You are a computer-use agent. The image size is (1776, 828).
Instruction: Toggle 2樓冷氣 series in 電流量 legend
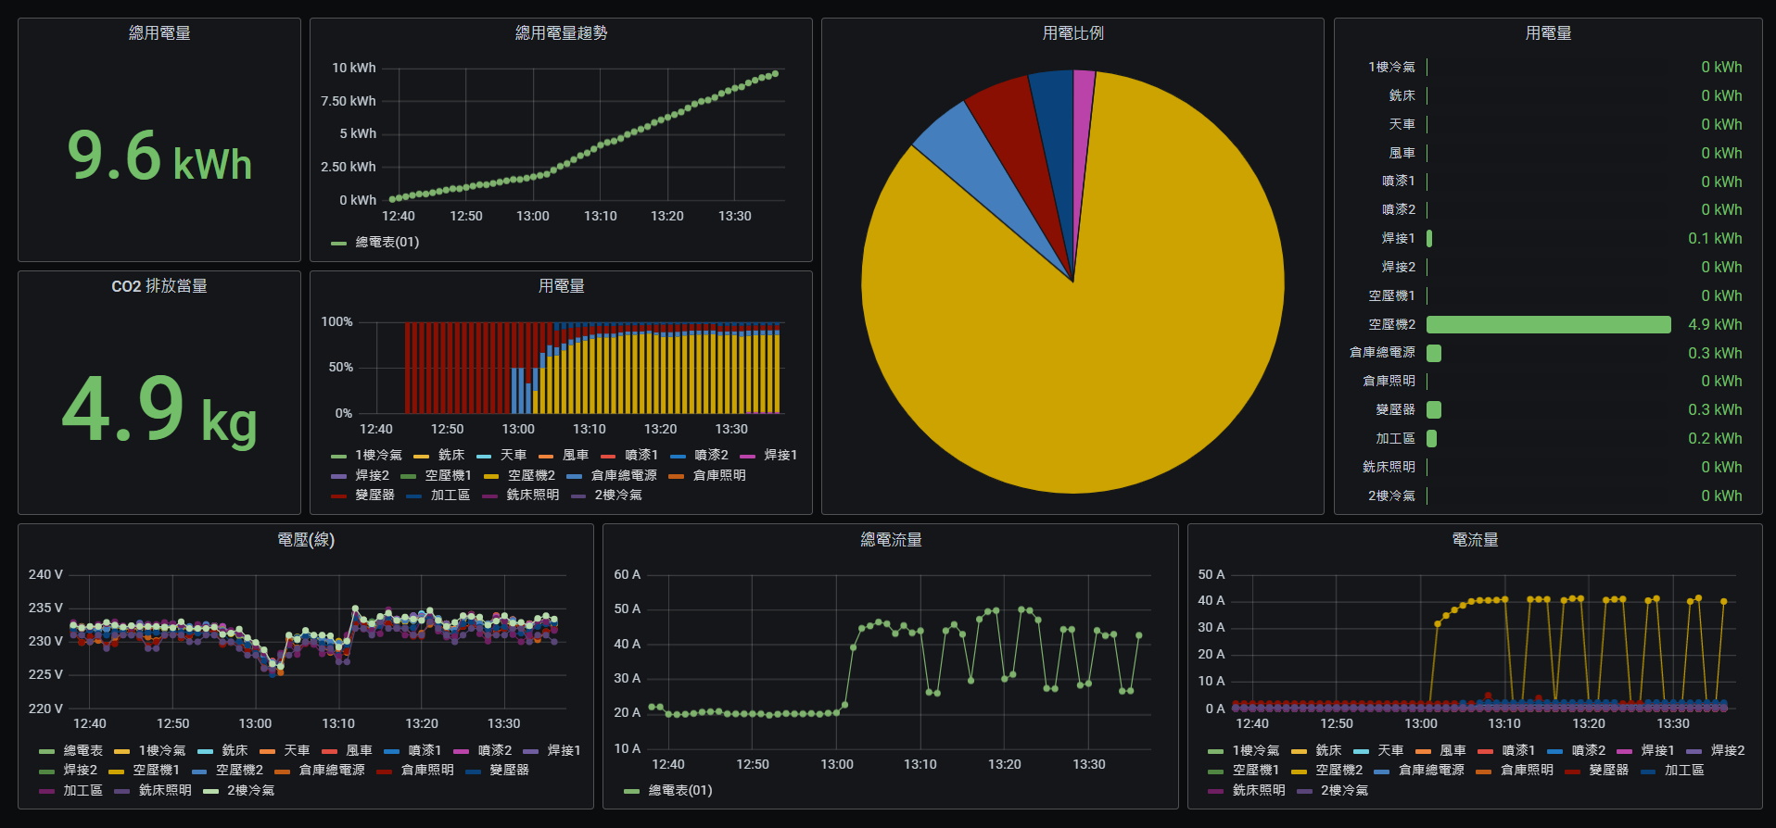(x=1344, y=791)
